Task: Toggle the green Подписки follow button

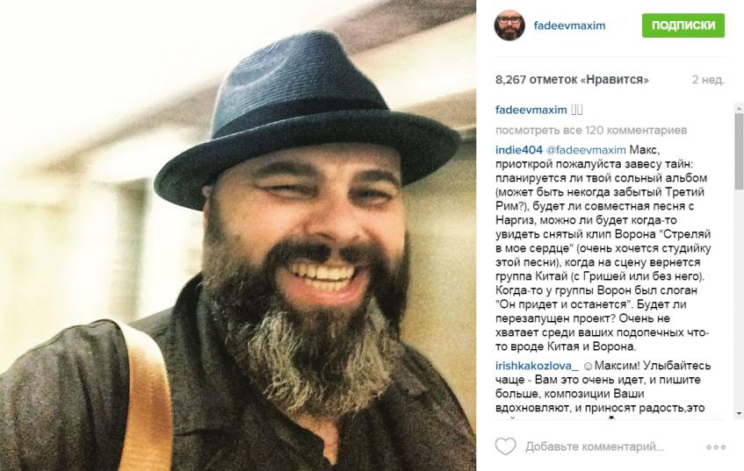Action: (683, 25)
